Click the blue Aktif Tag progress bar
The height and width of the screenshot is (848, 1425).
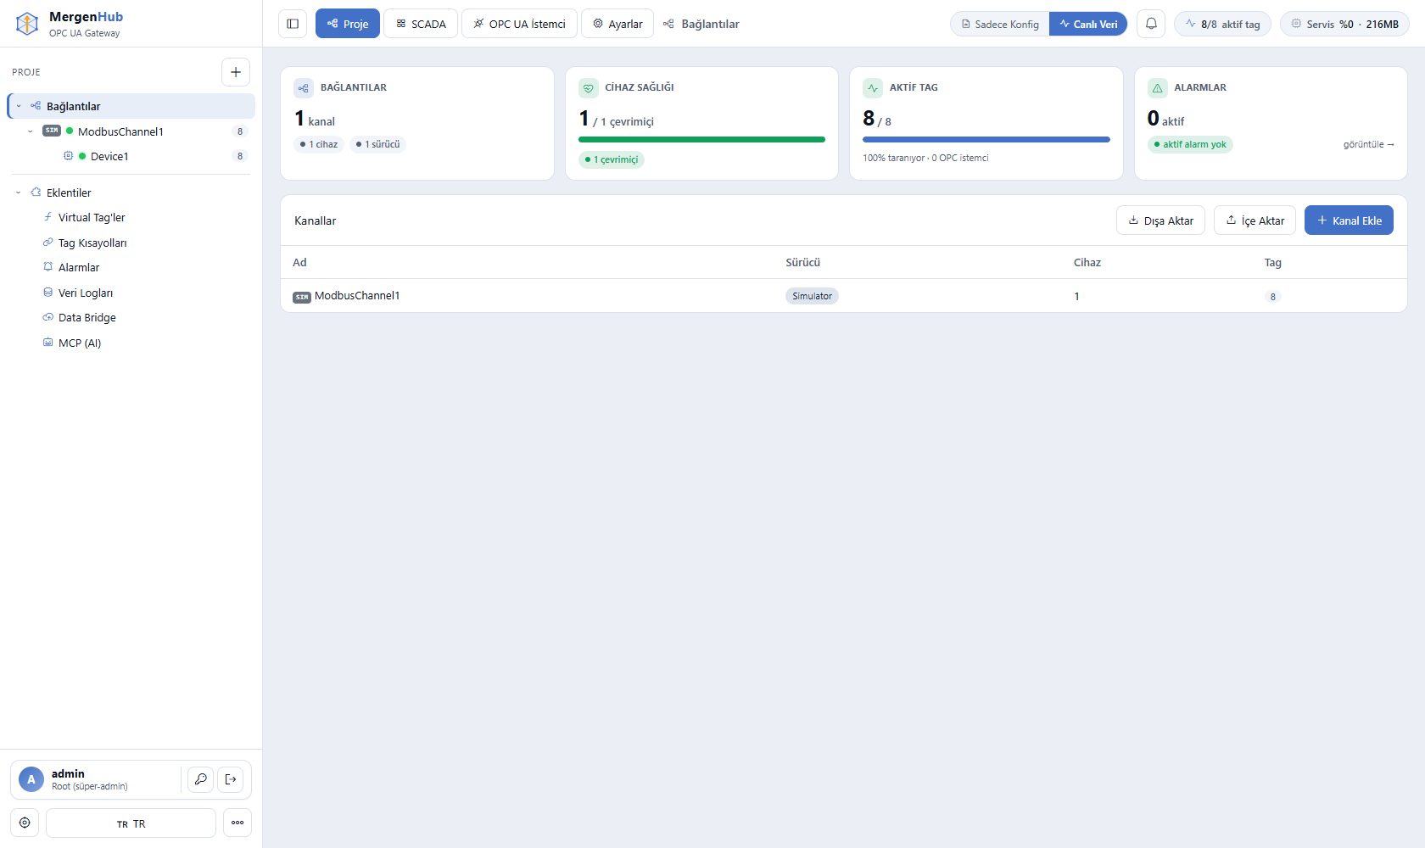pyautogui.click(x=986, y=139)
